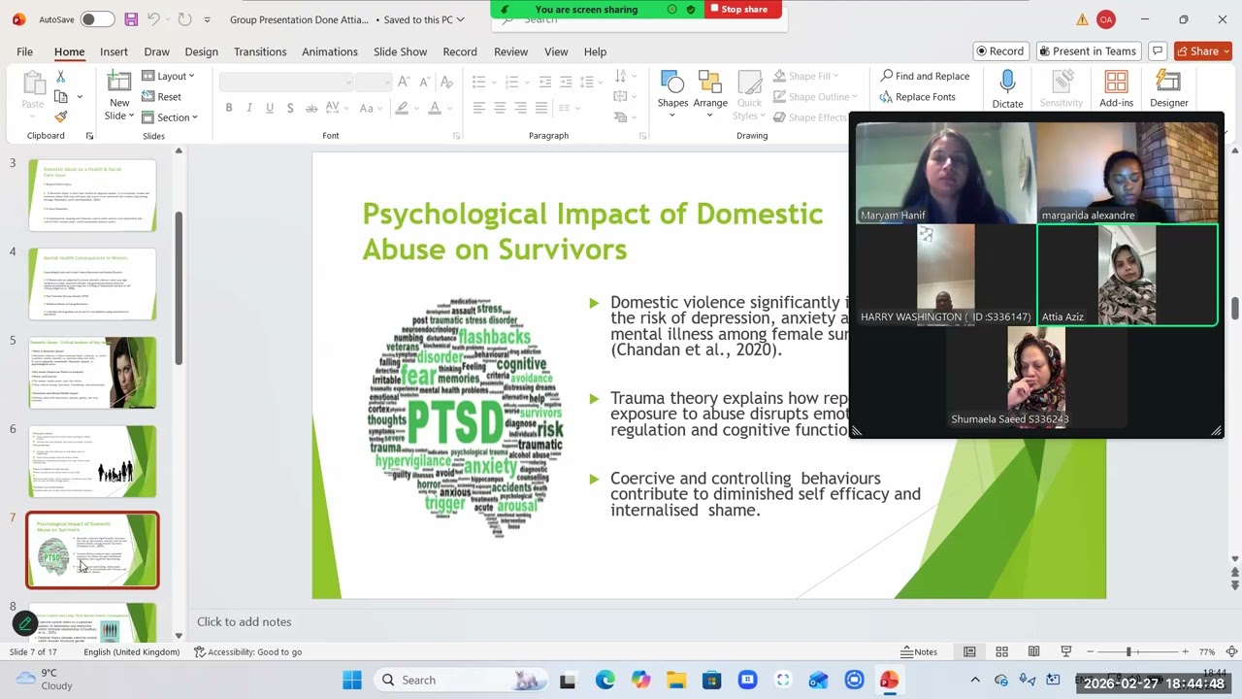Increase font size with the larger A icon
The height and width of the screenshot is (699, 1242).
[x=404, y=82]
